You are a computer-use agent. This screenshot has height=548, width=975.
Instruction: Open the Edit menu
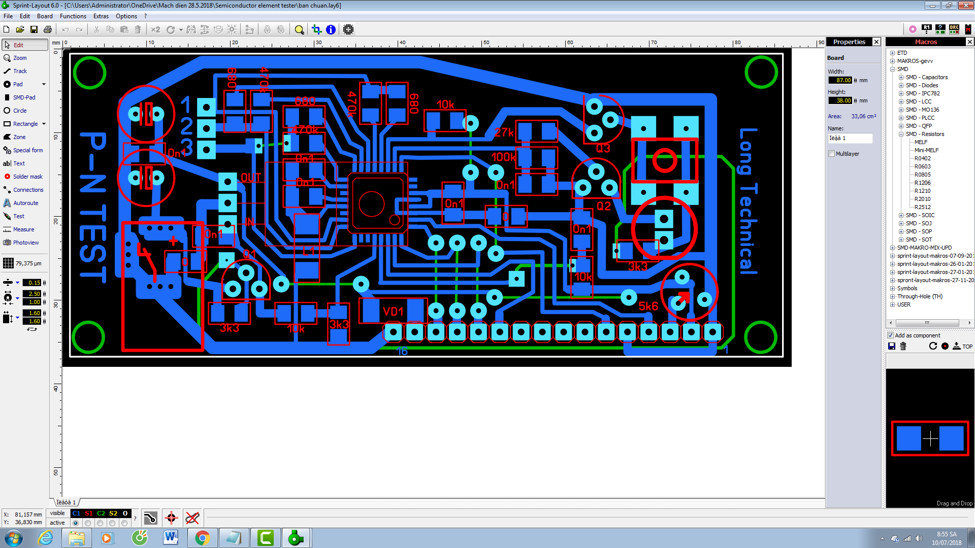(25, 16)
